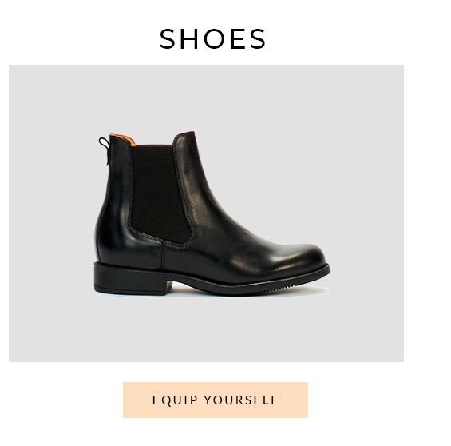This screenshot has height=446, width=451.
Task: Click the heel counter stitching seam on the boot
Action: 164,255
